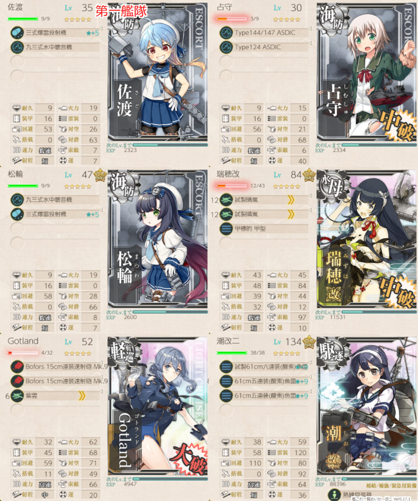Click the torpedo icon for 試製61cm六連装(酸素)魚雷

point(226,367)
